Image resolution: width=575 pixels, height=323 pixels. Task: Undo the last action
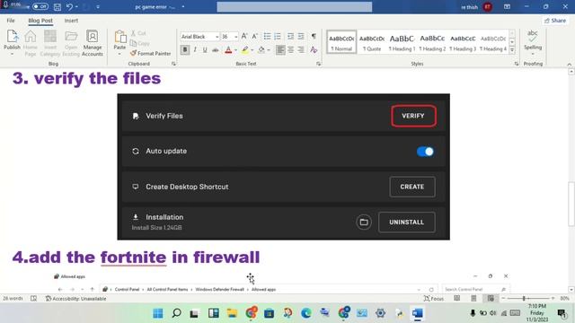point(70,6)
